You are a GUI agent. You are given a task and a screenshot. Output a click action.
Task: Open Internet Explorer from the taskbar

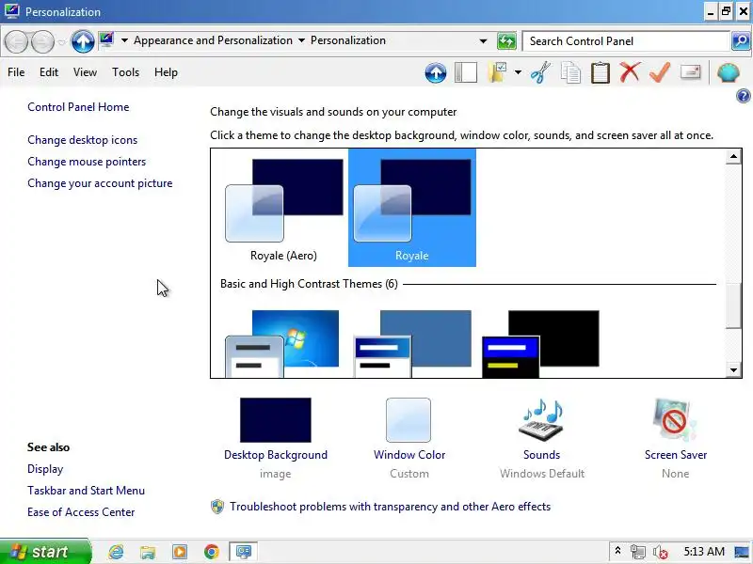click(x=116, y=552)
